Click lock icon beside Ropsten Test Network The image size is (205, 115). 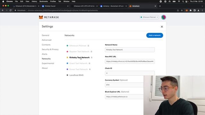click(91, 51)
